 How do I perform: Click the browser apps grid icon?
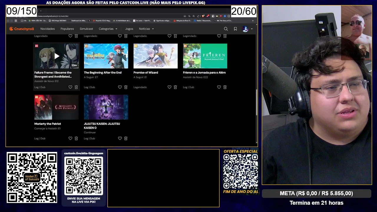coord(16,21)
